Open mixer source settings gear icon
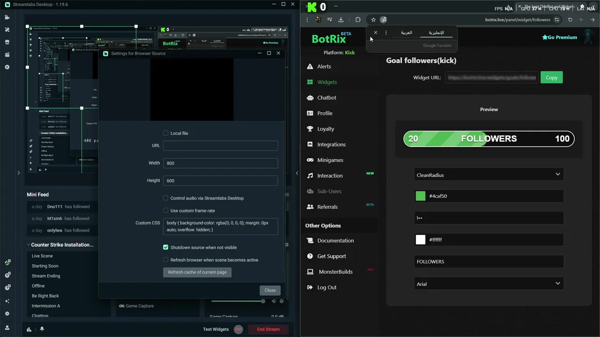 [282, 301]
